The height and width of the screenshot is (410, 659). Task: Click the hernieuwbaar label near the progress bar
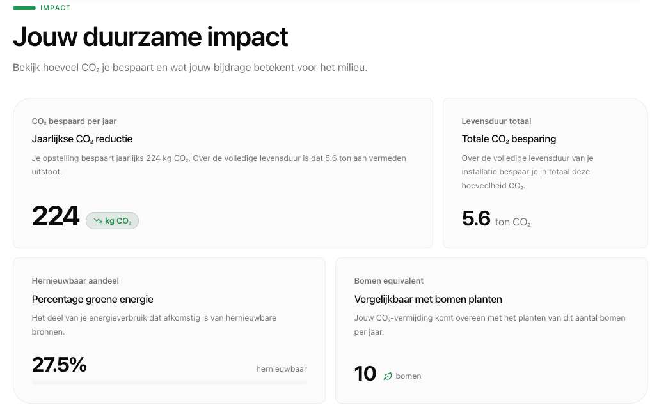(x=282, y=368)
